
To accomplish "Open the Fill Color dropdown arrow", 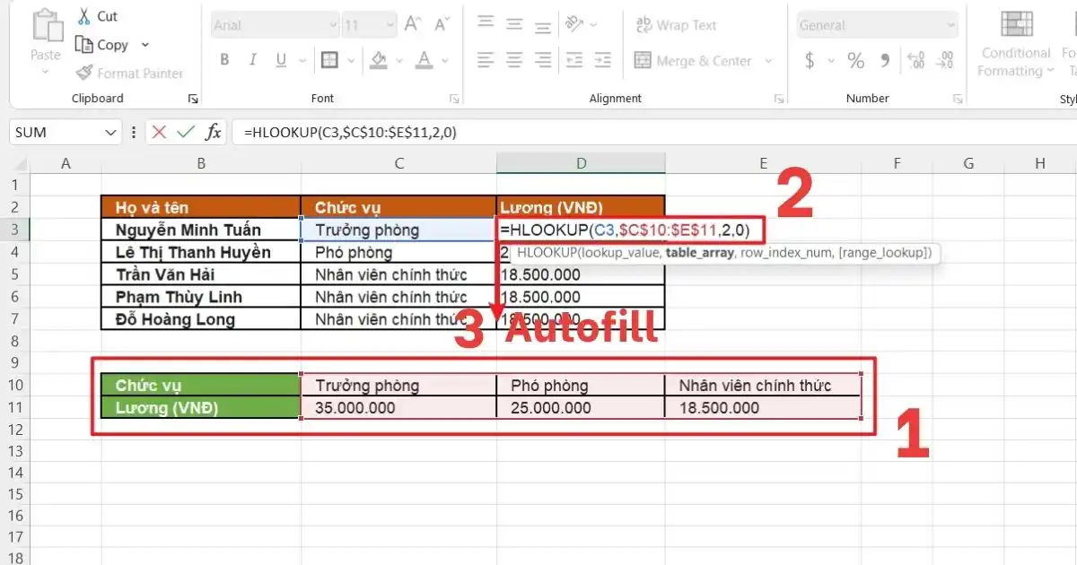I will click(398, 61).
